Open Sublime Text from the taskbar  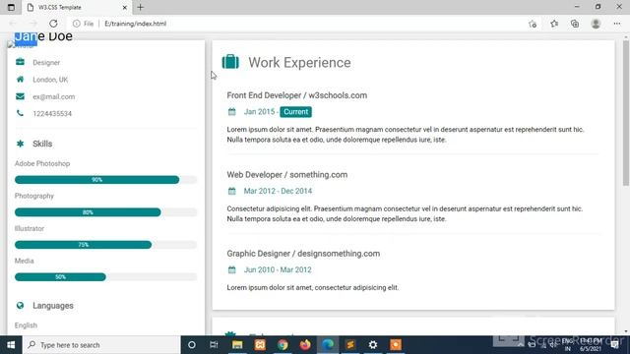(x=350, y=345)
